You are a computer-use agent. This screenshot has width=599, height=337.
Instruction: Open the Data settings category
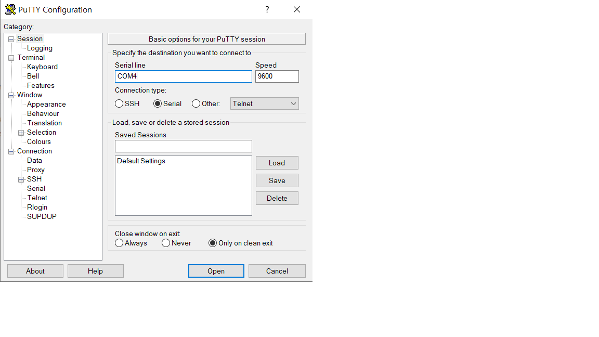(x=34, y=161)
